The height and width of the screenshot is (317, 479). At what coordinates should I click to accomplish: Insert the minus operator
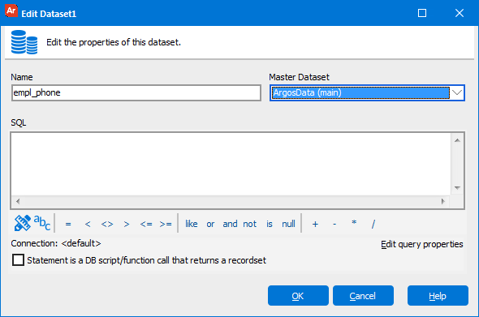(334, 225)
